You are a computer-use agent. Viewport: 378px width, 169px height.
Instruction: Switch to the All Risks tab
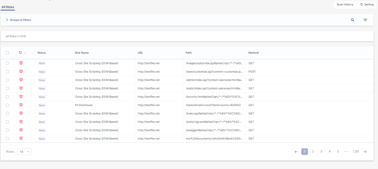pos(8,7)
